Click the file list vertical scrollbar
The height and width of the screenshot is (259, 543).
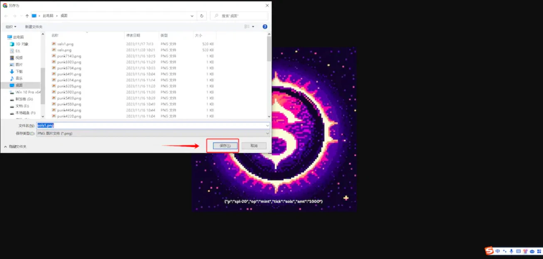point(269,75)
